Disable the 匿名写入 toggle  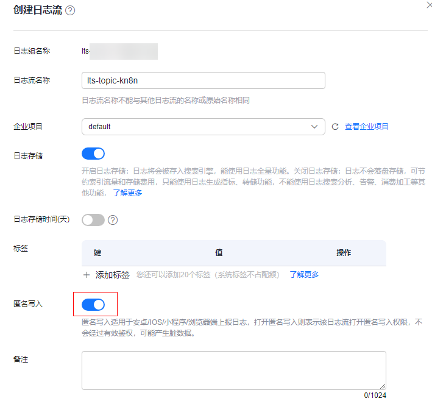pos(93,303)
